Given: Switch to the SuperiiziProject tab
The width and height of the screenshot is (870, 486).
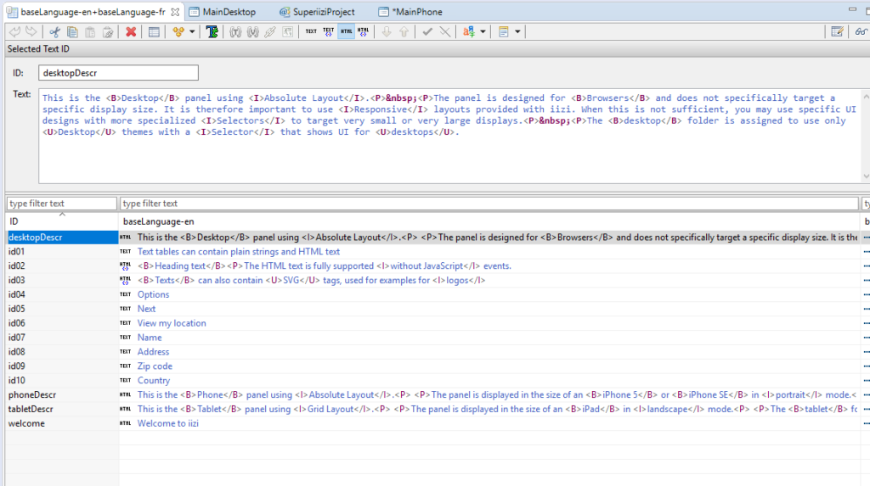Looking at the screenshot, I should click(322, 12).
